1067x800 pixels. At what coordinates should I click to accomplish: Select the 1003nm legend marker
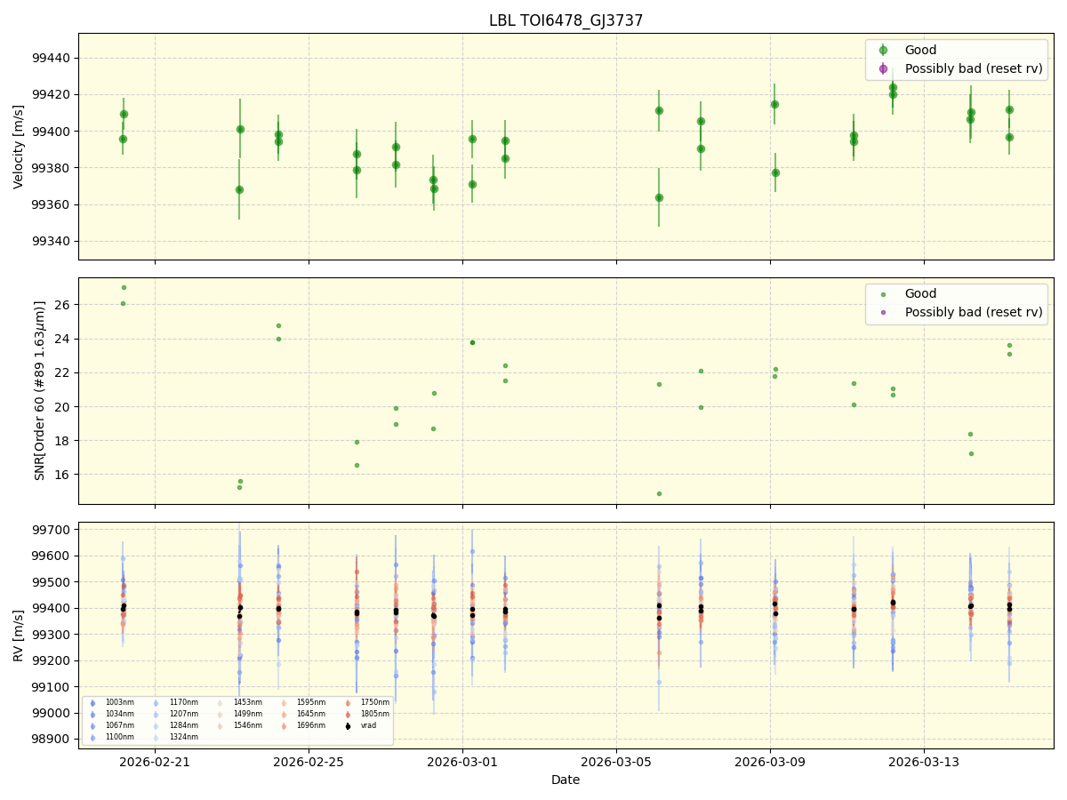point(92,702)
